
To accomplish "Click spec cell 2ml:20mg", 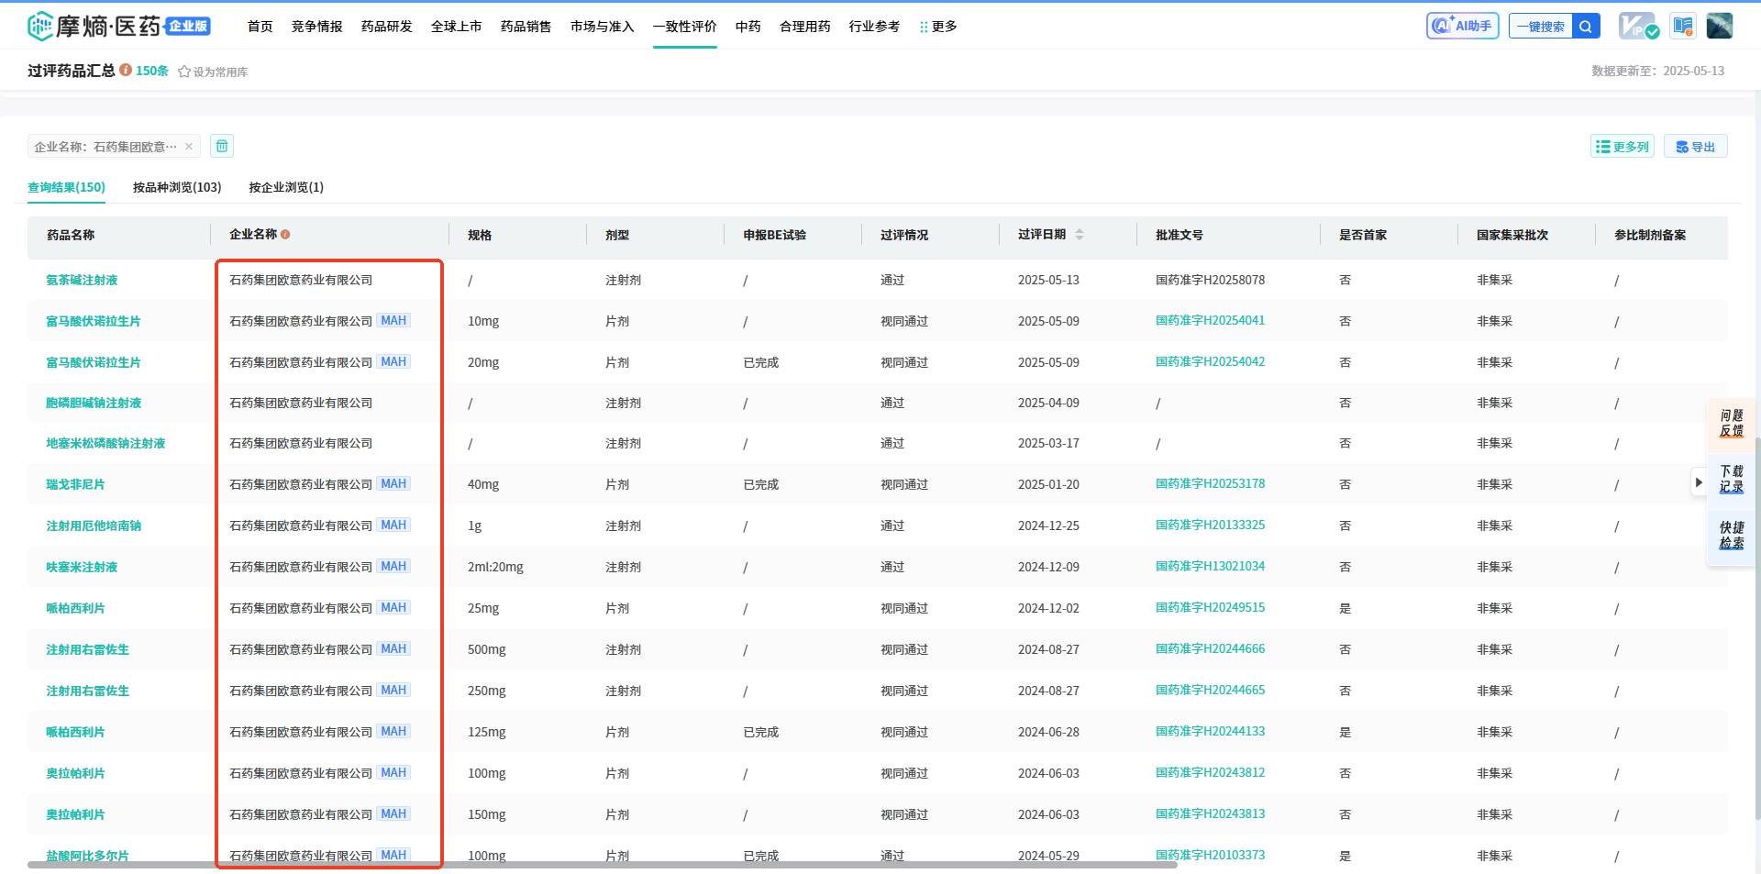I will 495,568.
